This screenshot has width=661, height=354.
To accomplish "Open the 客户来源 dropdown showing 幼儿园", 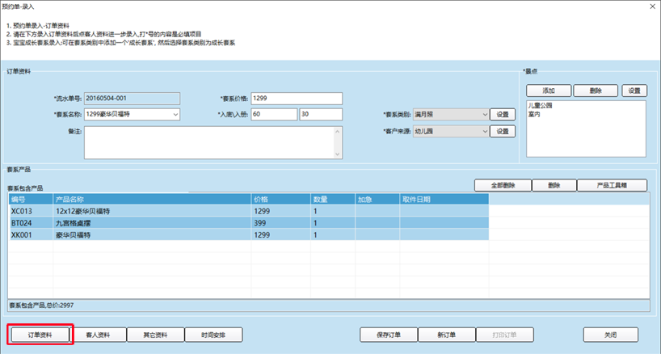I will pyautogui.click(x=451, y=132).
